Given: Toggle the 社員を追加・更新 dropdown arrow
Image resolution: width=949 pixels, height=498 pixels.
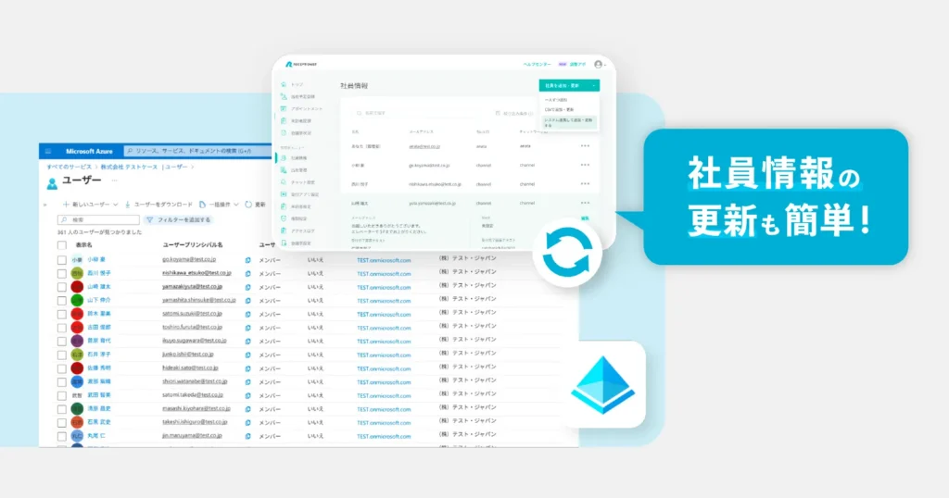Looking at the screenshot, I should 594,86.
